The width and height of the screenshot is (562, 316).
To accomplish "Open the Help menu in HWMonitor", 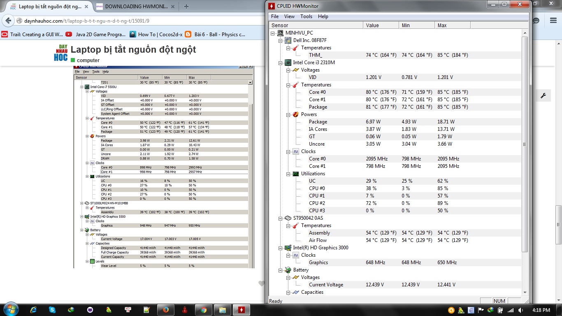I will coord(323,16).
